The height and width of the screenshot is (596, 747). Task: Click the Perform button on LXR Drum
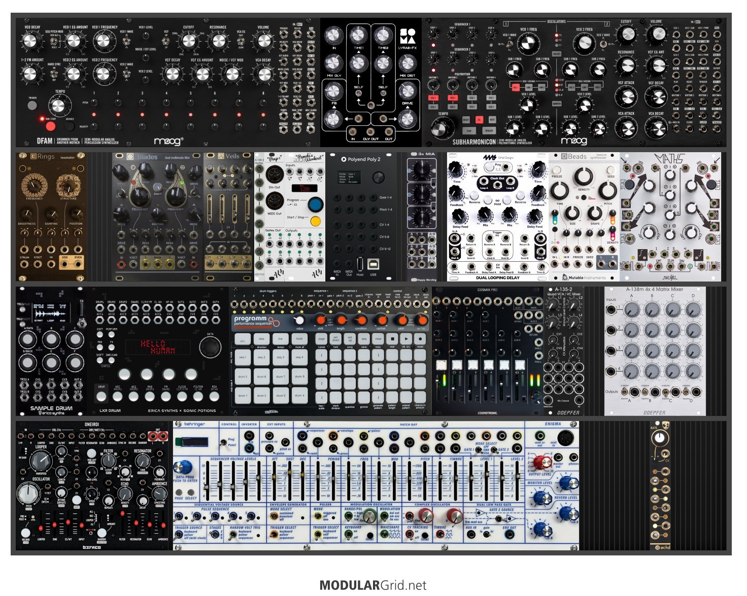pyautogui.click(x=112, y=334)
